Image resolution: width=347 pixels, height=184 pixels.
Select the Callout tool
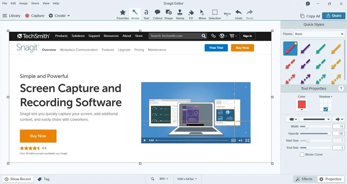(157, 14)
